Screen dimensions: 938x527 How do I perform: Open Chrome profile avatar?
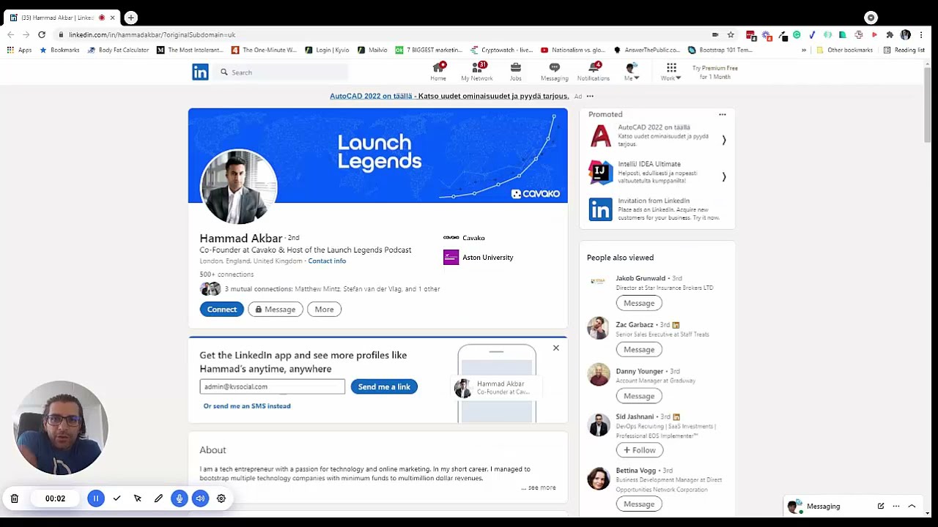click(906, 34)
